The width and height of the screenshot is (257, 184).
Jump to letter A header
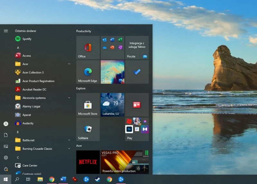pos(18,48)
